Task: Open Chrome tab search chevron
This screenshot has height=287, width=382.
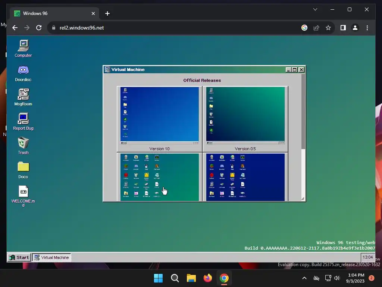Action: coord(315,9)
